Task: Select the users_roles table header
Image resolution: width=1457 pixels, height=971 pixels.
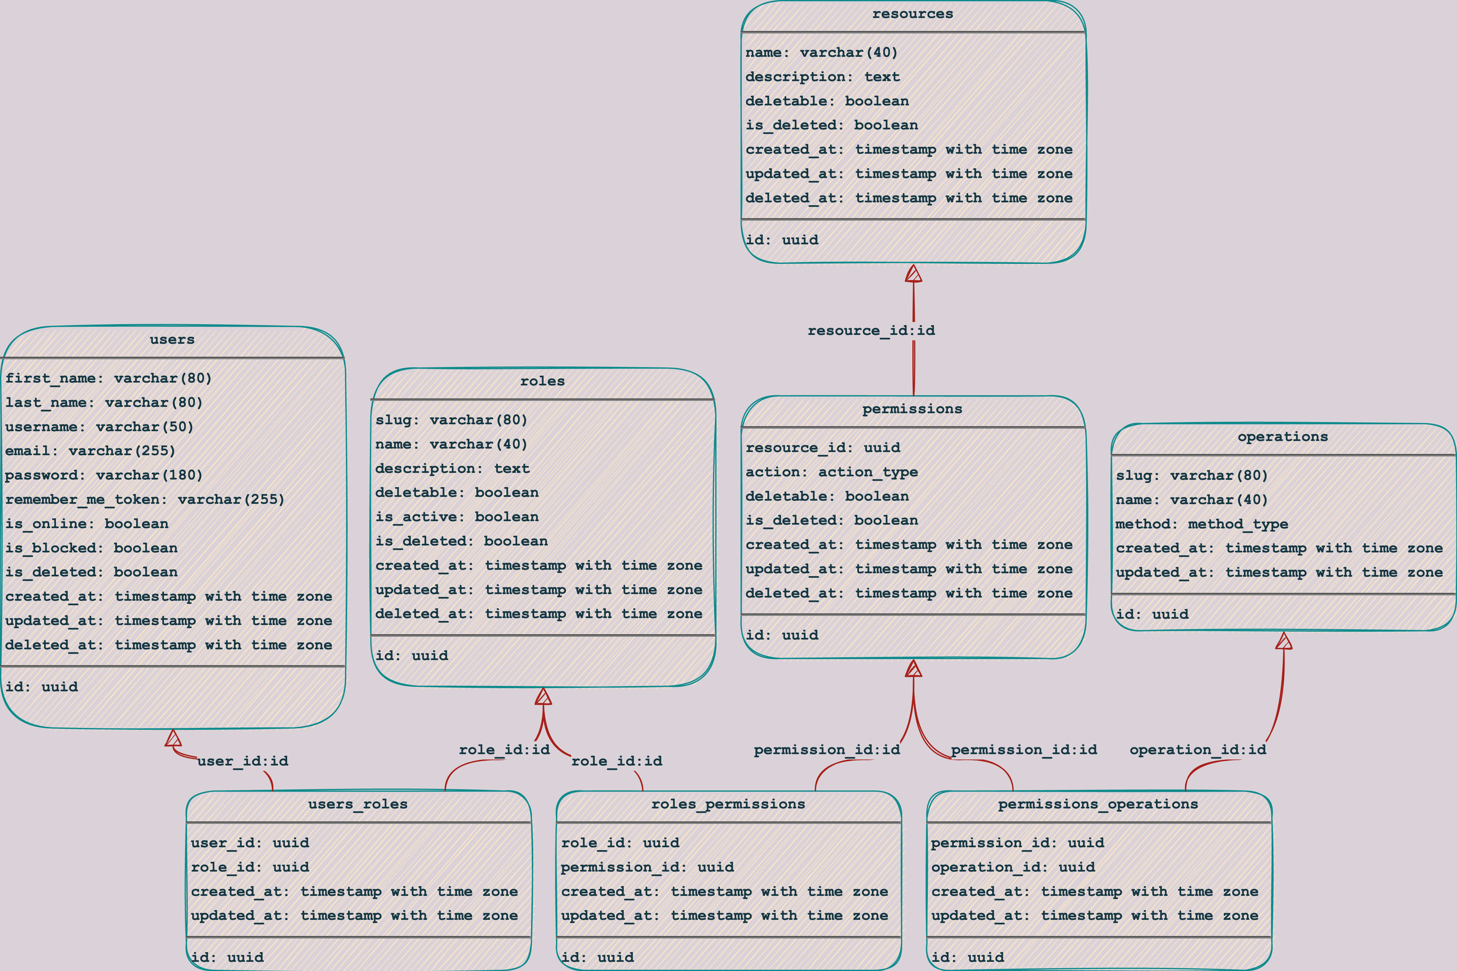Action: 358,804
